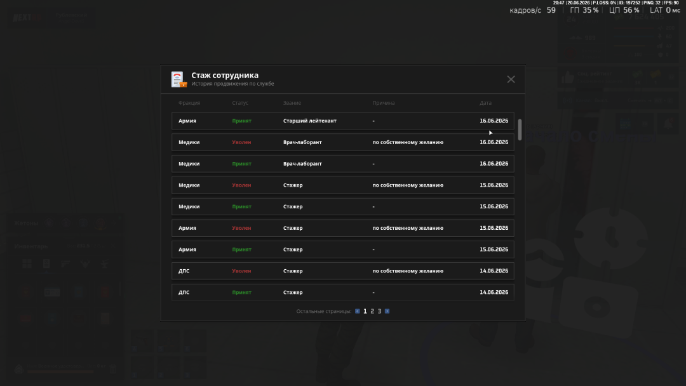Select the ДПС Принят Стажер row
Viewport: 686px width, 386px height.
342,293
